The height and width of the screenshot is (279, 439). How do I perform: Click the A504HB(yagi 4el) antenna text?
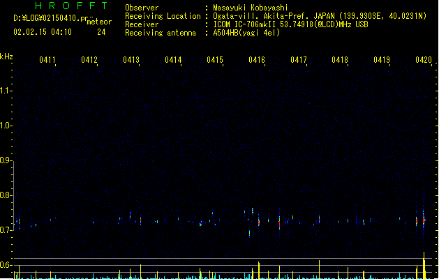point(246,33)
